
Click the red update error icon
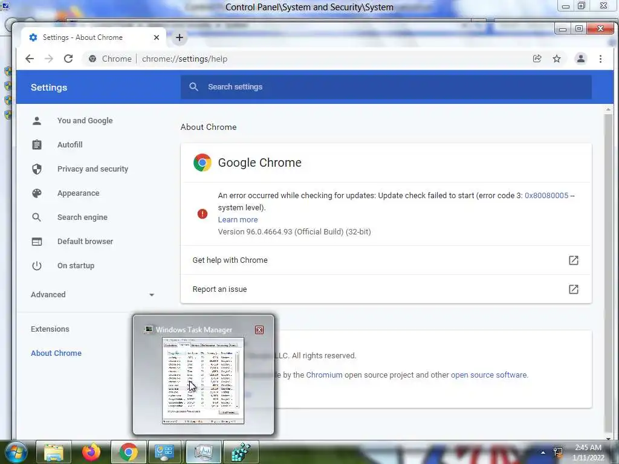[x=203, y=213]
